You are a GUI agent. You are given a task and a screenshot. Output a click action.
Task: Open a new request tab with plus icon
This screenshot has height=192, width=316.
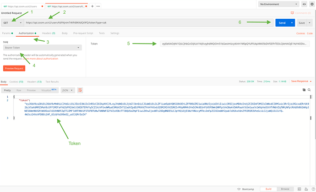pos(92,6)
